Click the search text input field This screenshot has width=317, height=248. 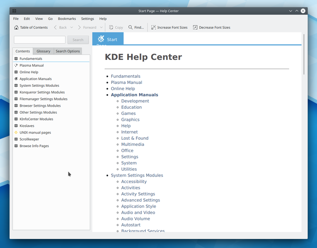[40, 40]
